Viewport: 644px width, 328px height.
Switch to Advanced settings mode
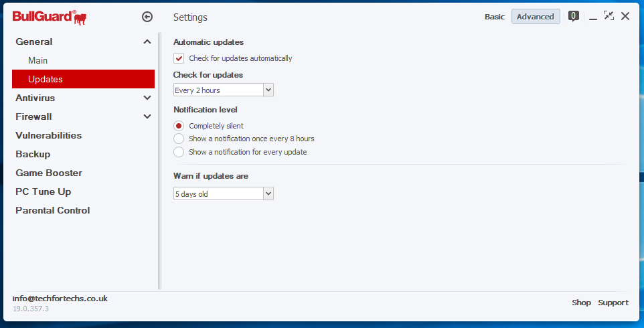point(536,17)
